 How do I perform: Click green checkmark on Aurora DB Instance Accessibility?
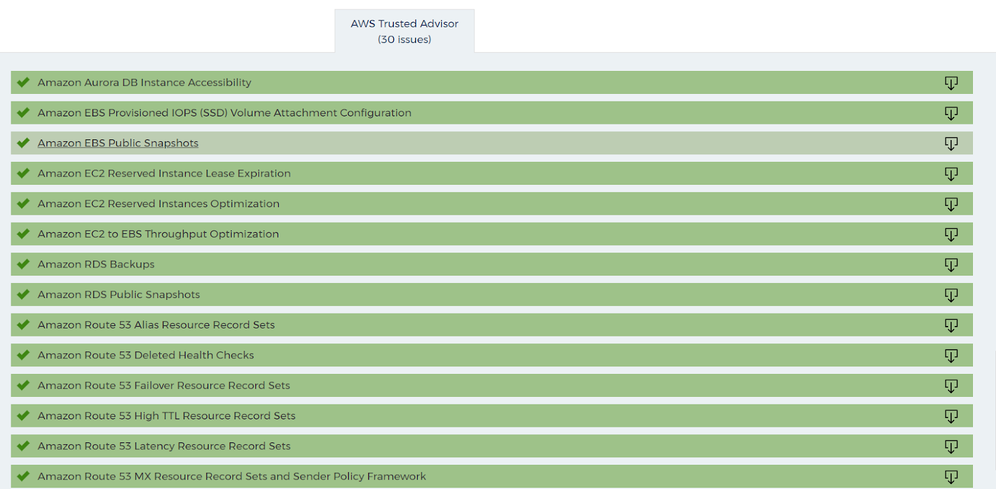(x=24, y=82)
